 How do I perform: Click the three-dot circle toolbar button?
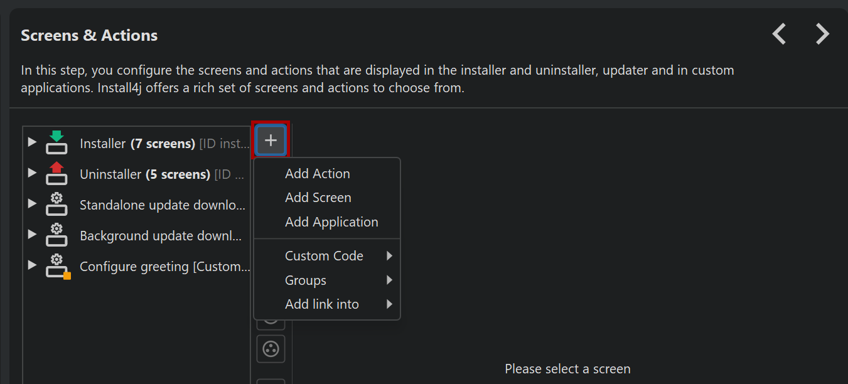(x=271, y=349)
